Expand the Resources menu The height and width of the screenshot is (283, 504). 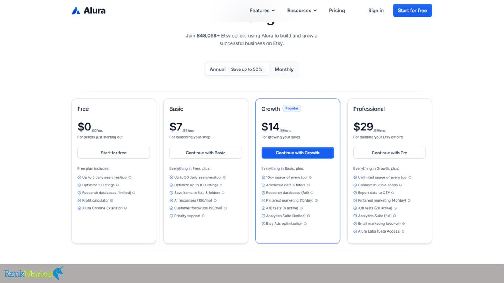click(302, 10)
